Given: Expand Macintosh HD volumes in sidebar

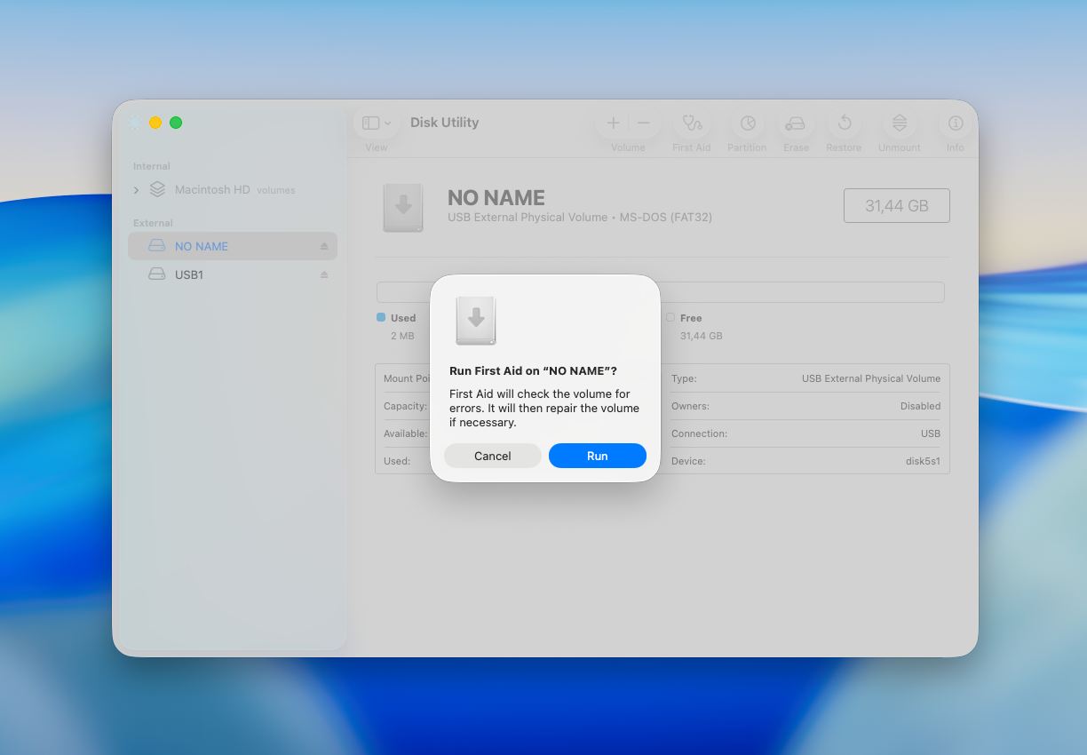Looking at the screenshot, I should (x=136, y=190).
